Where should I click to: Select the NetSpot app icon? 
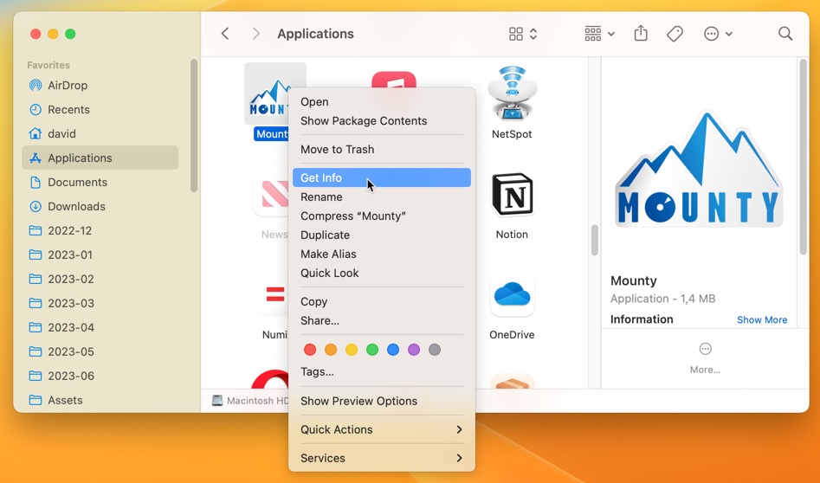pyautogui.click(x=512, y=93)
